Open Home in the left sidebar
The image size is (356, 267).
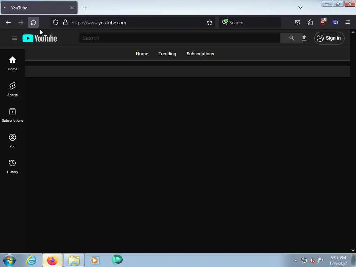13,63
